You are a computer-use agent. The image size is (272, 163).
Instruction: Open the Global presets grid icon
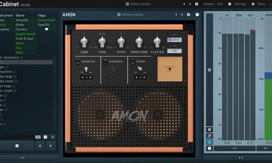127,4
